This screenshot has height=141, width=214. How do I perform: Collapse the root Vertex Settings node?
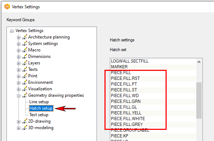coord(12,31)
